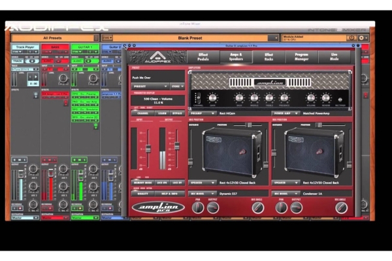Click the amp head Volume knob
Image resolution: width=392 pixels, height=261 pixels.
coord(310,98)
